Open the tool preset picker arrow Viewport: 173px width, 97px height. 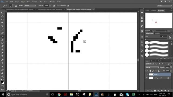(6, 6)
